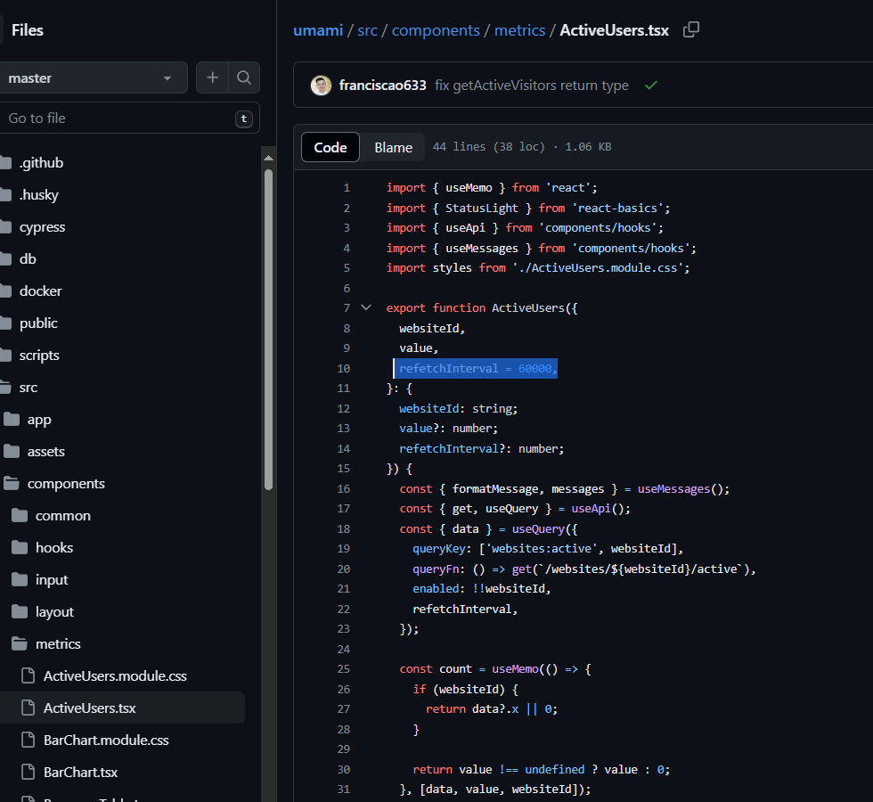Viewport: 873px width, 802px height.
Task: Click the 'websites:active' query key string
Action: point(544,549)
